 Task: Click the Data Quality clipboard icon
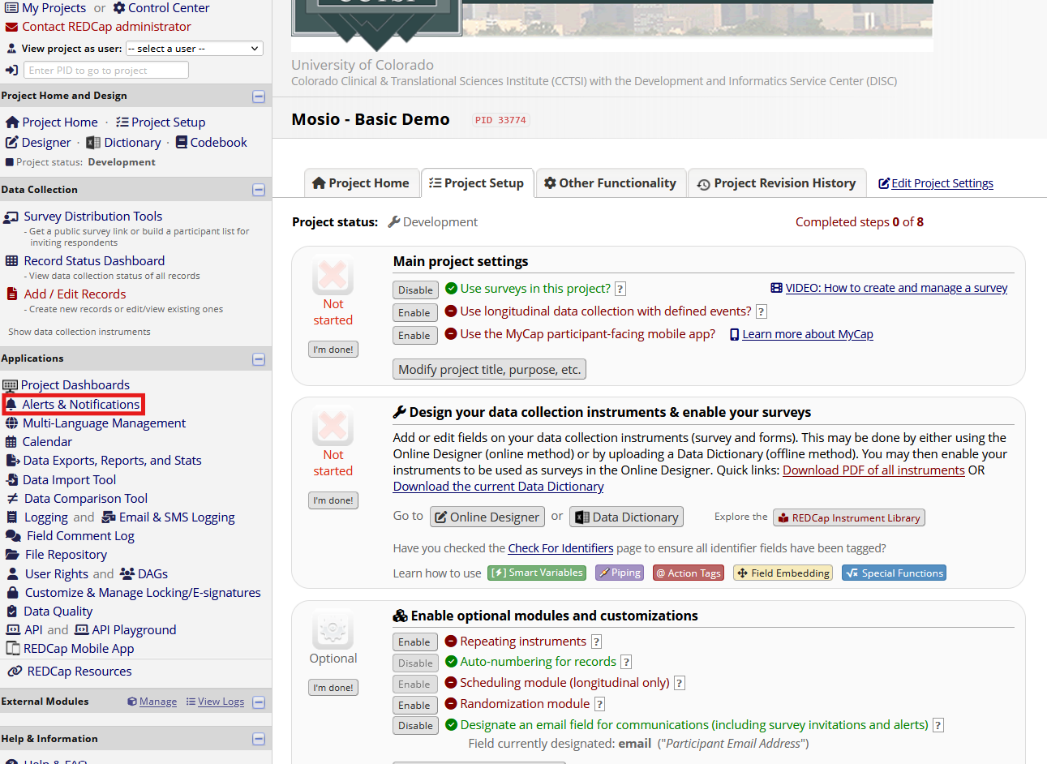[11, 612]
